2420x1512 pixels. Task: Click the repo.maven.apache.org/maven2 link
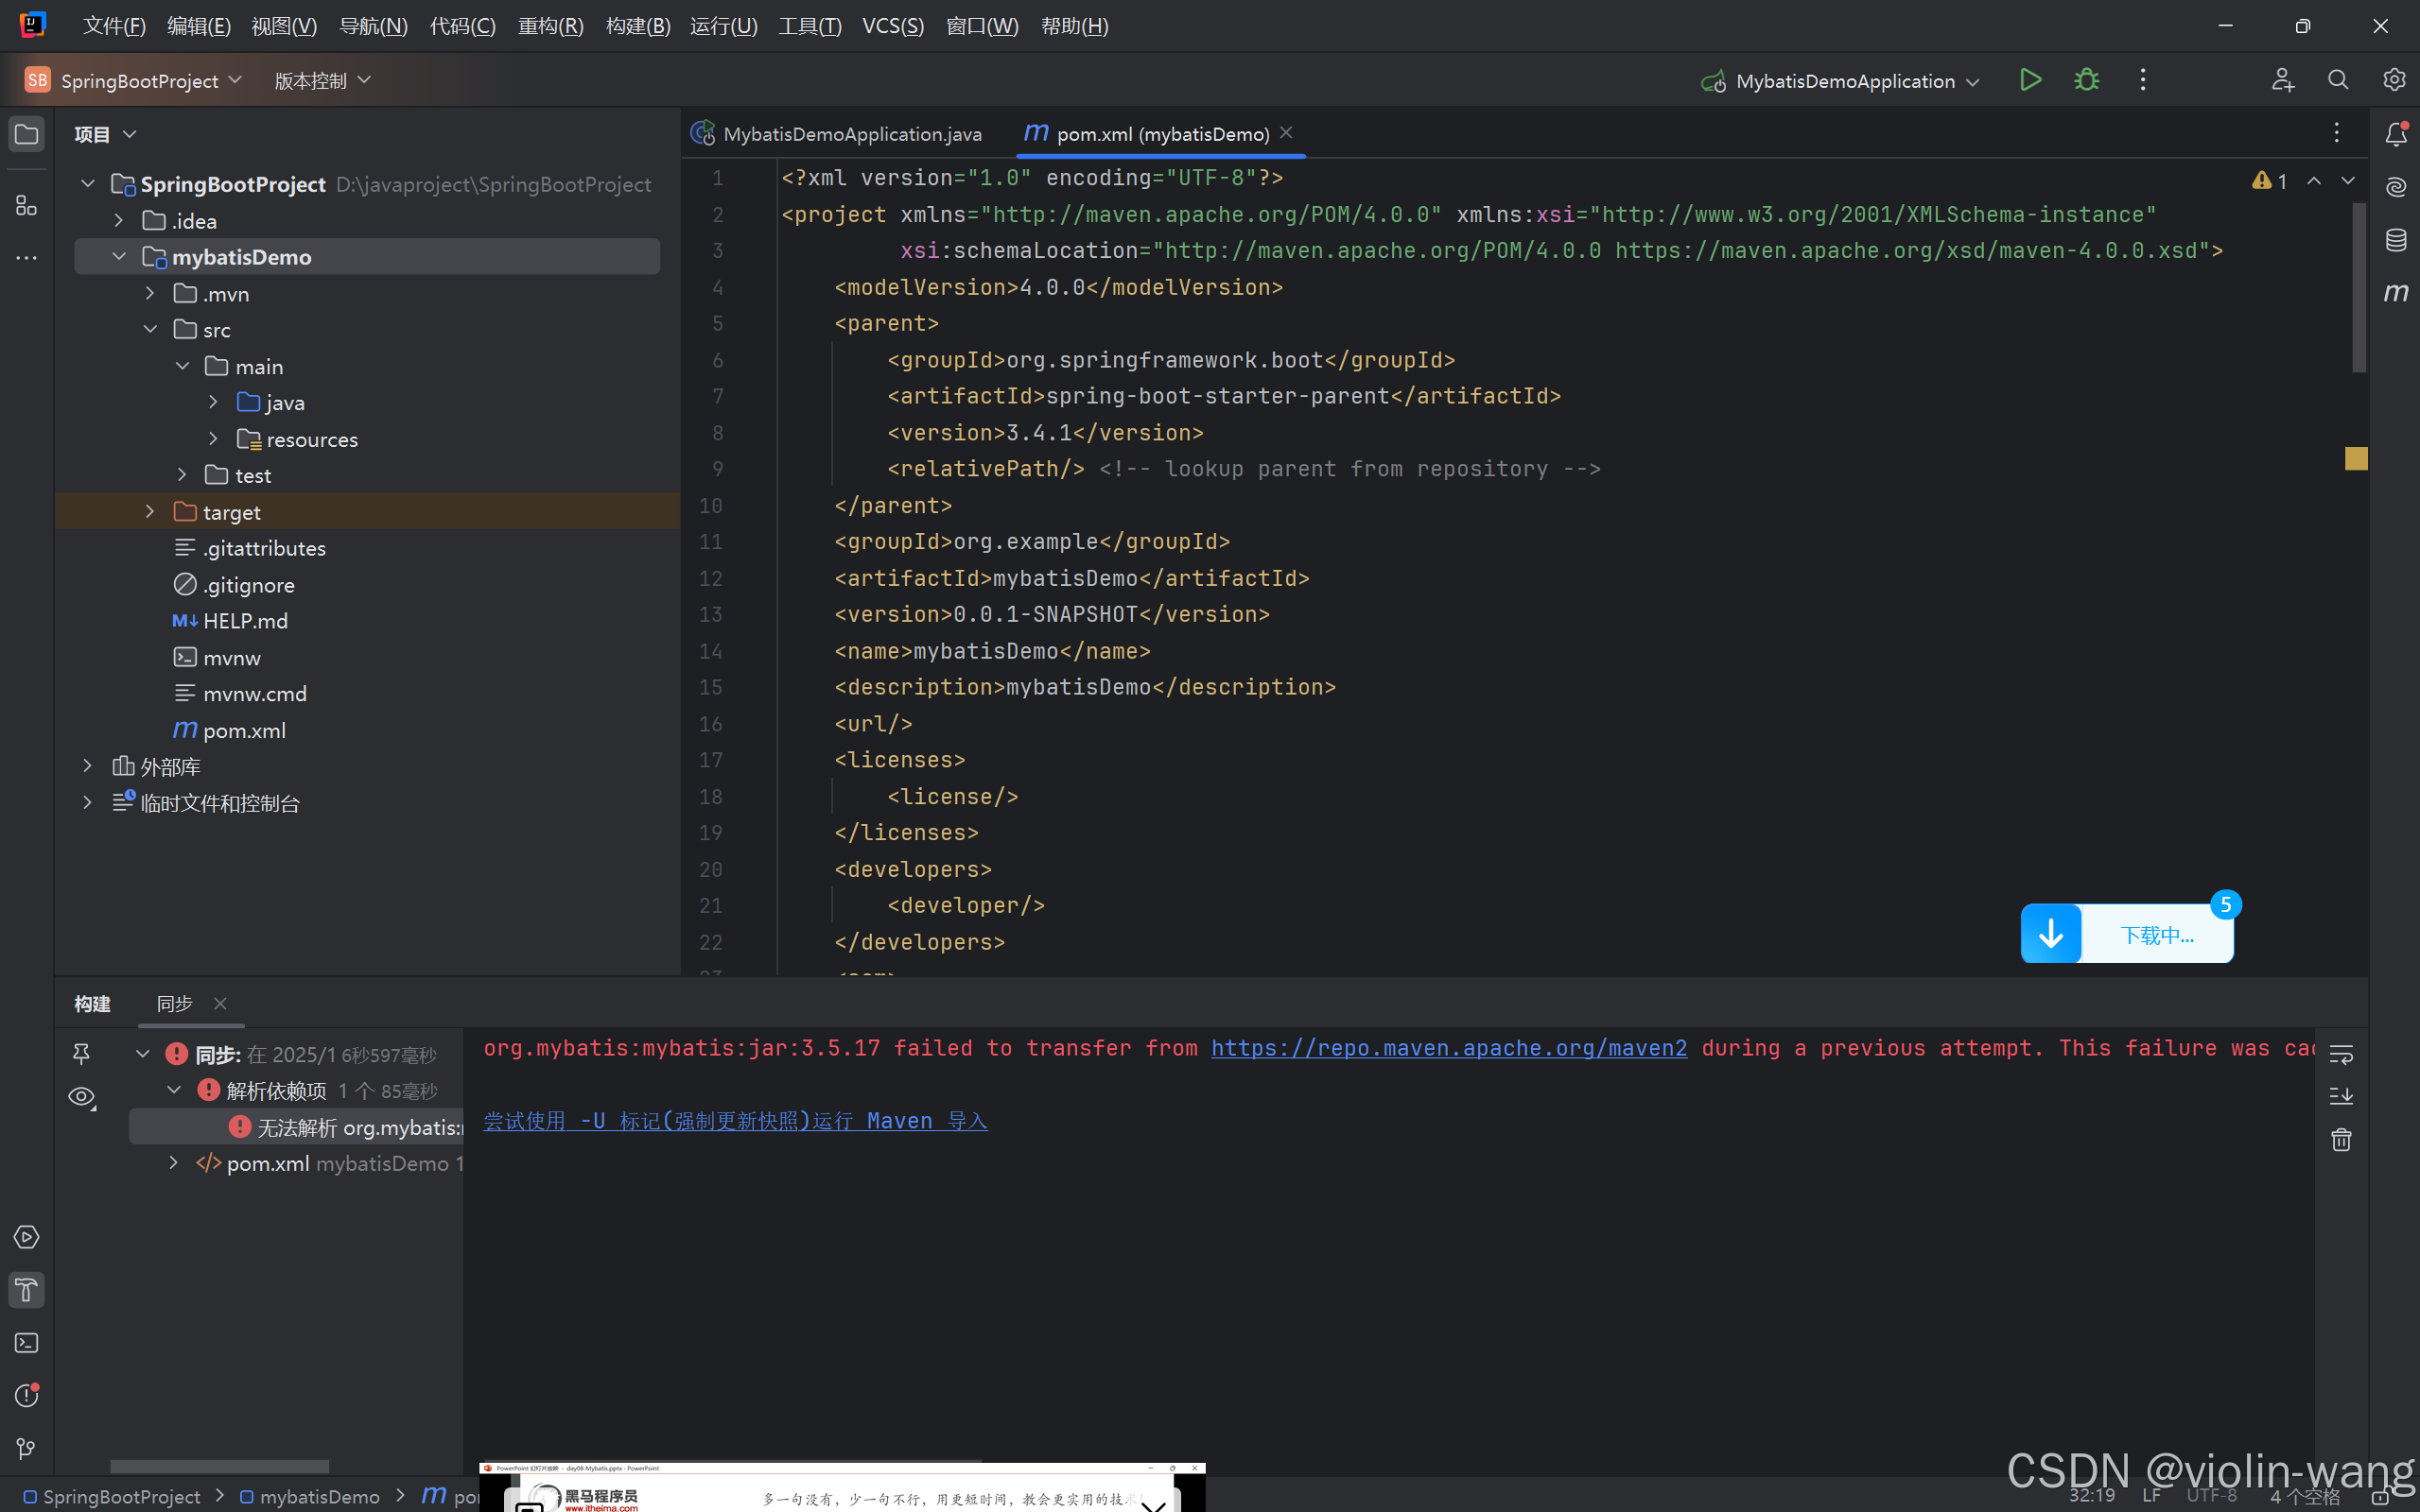[x=1448, y=1048]
